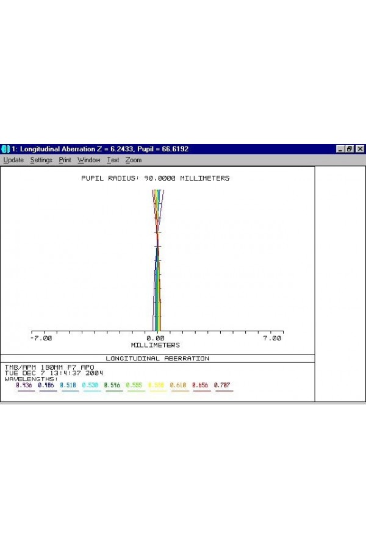Close the Longitudinal Aberration window
Image resolution: width=366 pixels, height=549 pixels.
coord(360,149)
